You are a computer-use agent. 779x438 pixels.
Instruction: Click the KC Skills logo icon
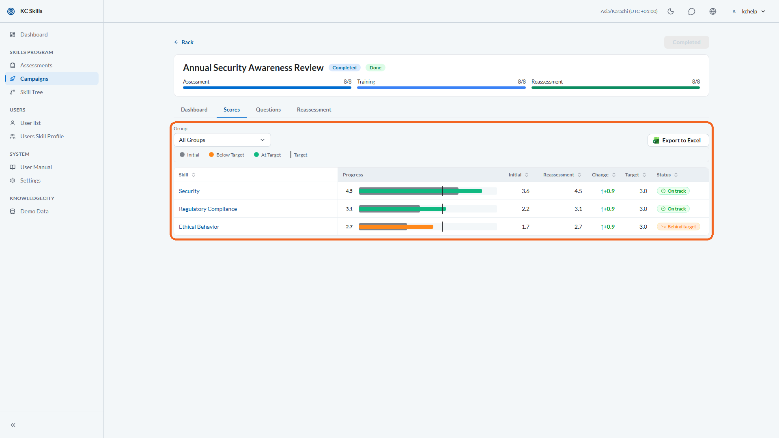point(11,11)
